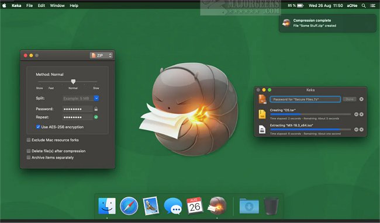Click the Done button in Keka progress window
The image size is (380, 223).
pyautogui.click(x=350, y=99)
